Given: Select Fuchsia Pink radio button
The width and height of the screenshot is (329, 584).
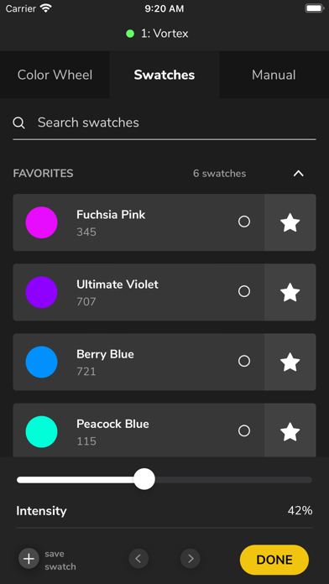Looking at the screenshot, I should click(x=244, y=222).
